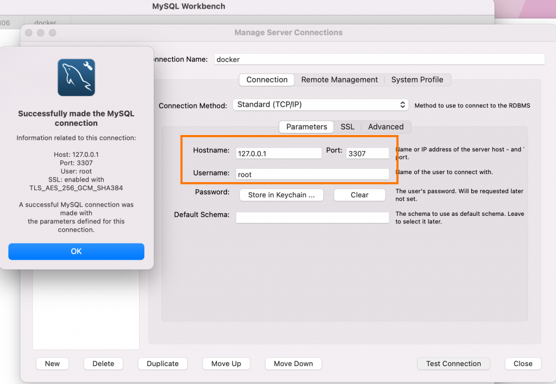This screenshot has height=384, width=556.
Task: Click the green zoom window button
Action: 53,33
